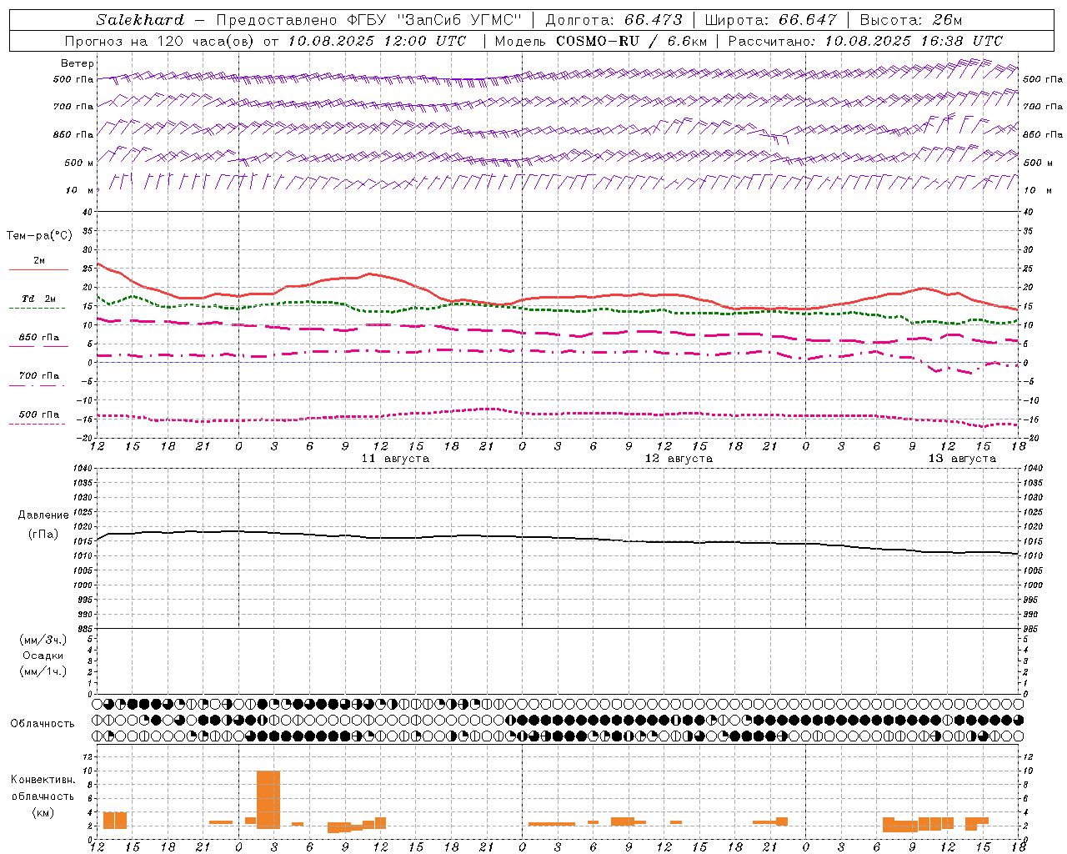
Task: Click the (гПа) pressure unit label
Action: coord(43,534)
